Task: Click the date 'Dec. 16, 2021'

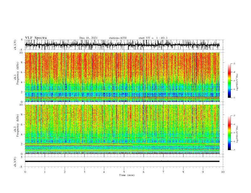Action: point(88,38)
